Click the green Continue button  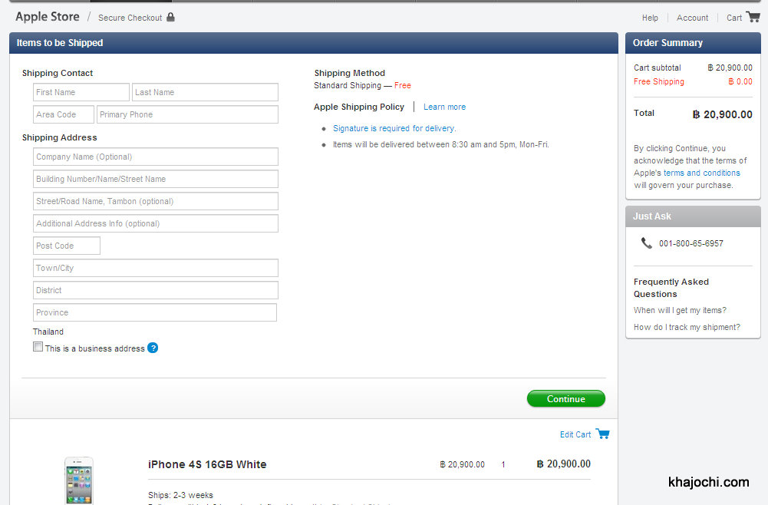(565, 399)
